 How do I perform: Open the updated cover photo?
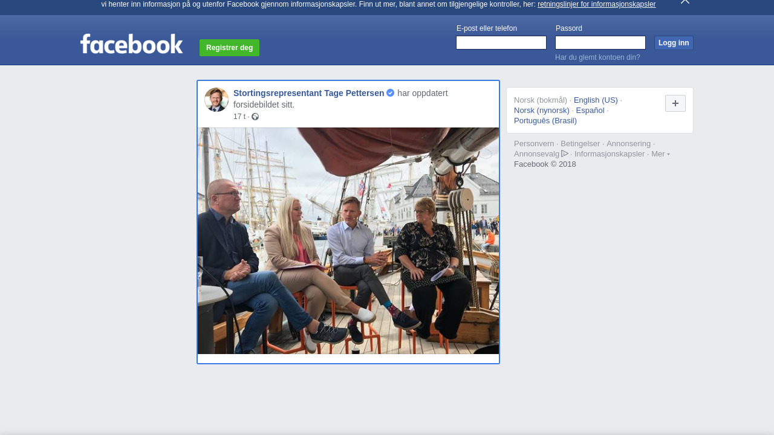click(x=348, y=240)
